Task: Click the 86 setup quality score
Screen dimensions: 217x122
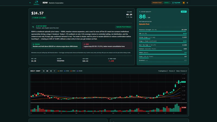Action: [x=142, y=17]
